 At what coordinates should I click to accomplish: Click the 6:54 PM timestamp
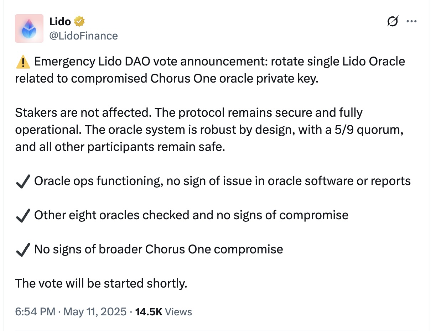[35, 312]
